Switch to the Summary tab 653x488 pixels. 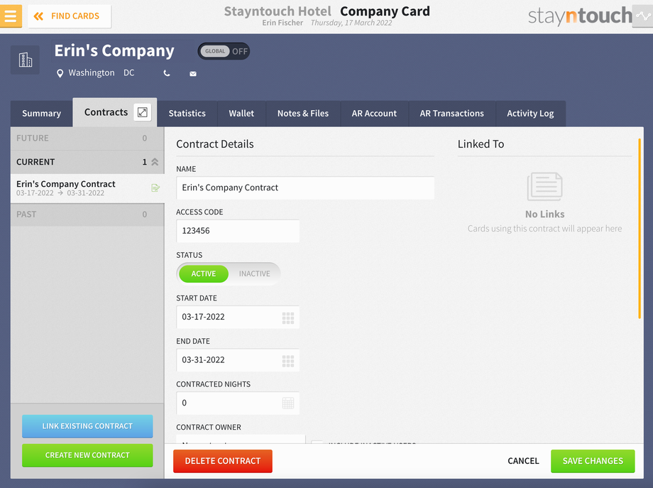pyautogui.click(x=42, y=114)
